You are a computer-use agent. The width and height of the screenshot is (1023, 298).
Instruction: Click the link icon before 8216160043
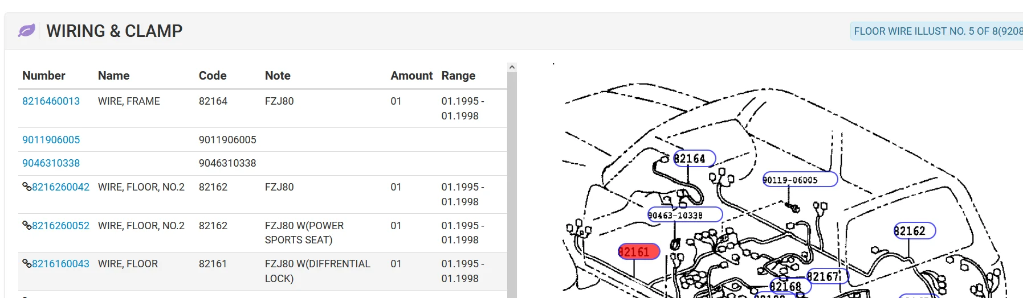[x=27, y=263]
